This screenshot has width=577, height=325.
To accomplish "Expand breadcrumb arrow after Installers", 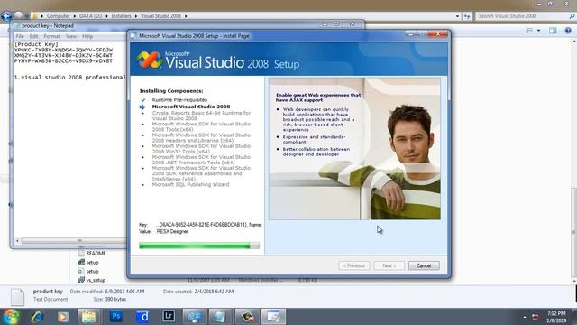I will [x=136, y=16].
